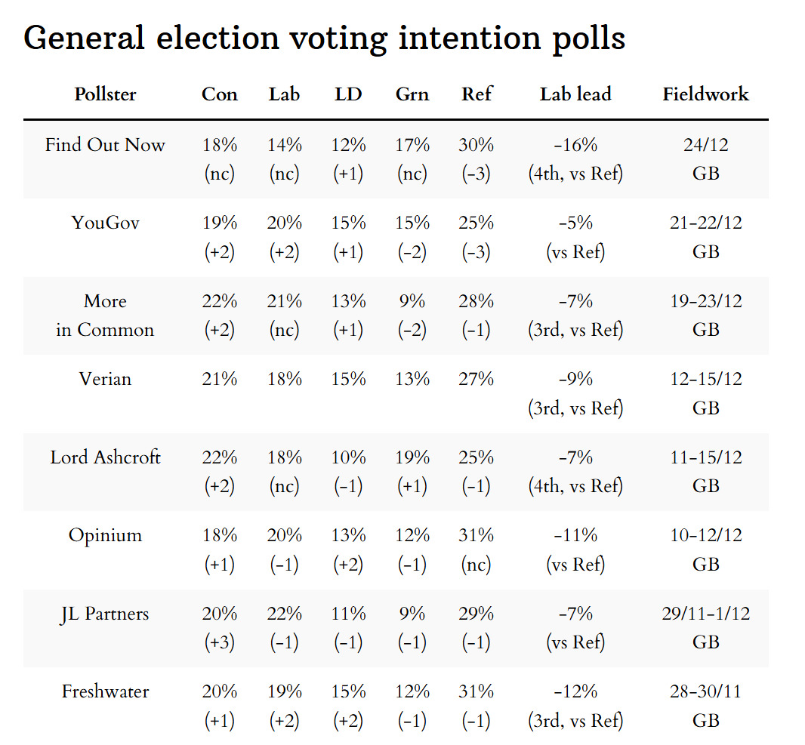Select the Grn column header
Image resolution: width=805 pixels, height=745 pixels.
412,94
